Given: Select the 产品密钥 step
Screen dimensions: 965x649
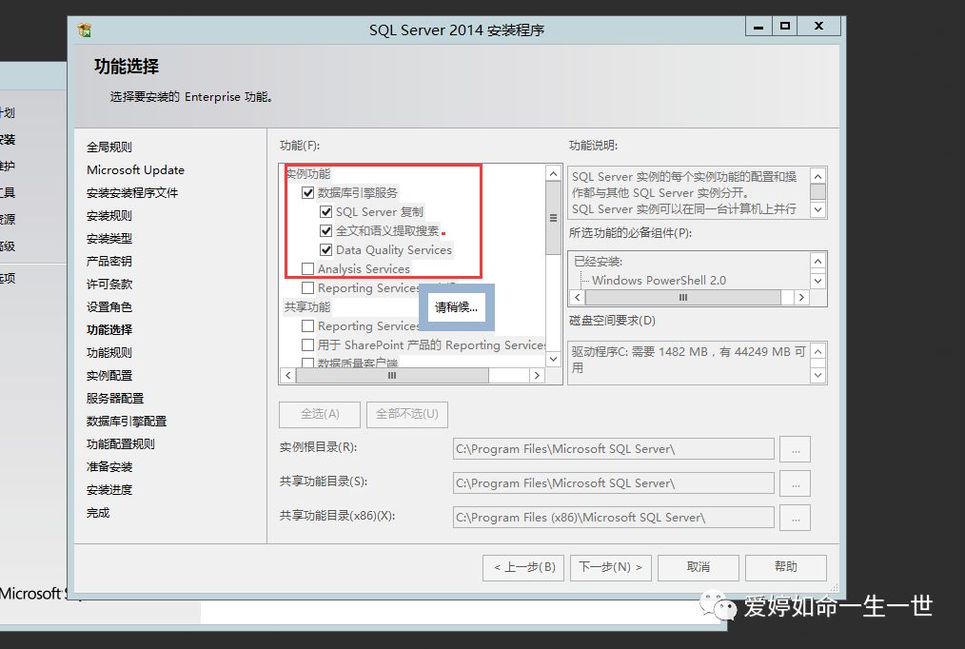Looking at the screenshot, I should click(x=108, y=261).
